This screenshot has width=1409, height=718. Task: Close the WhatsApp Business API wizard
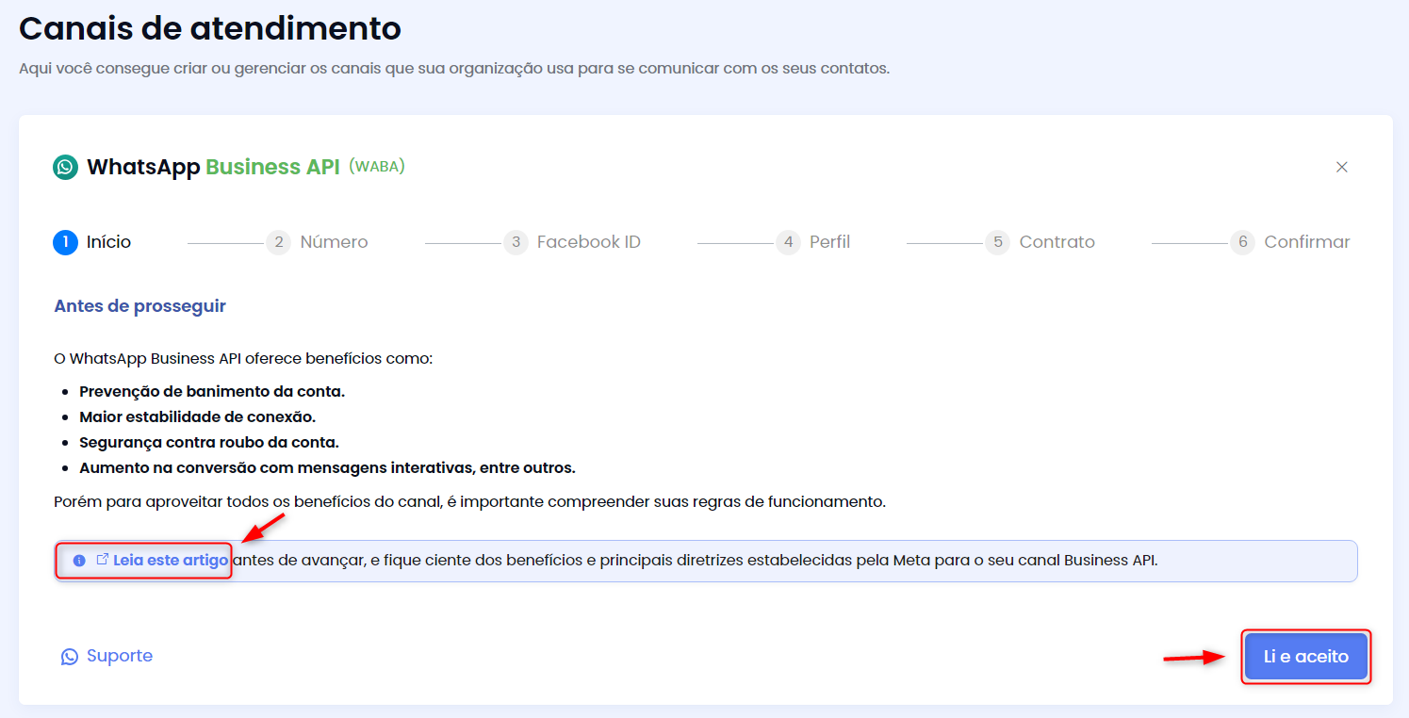(1341, 167)
